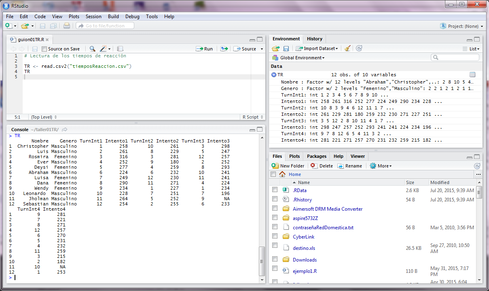Collapse the TR data frame details
Image resolution: width=489 pixels, height=291 pixels.
click(x=274, y=75)
